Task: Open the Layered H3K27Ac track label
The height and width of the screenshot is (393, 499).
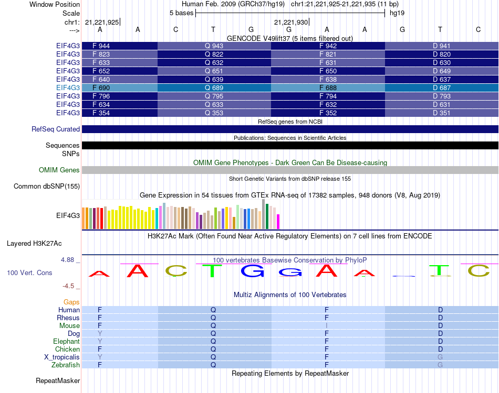Action: point(34,244)
